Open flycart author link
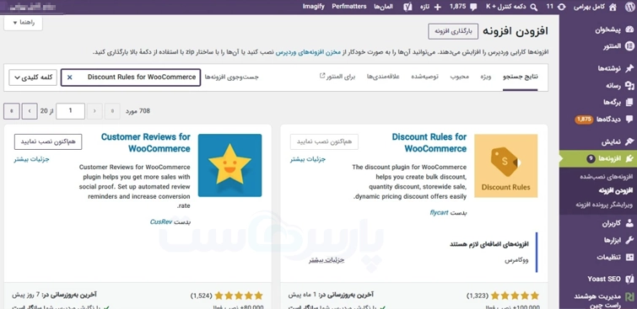The width and height of the screenshot is (637, 309). 439,212
